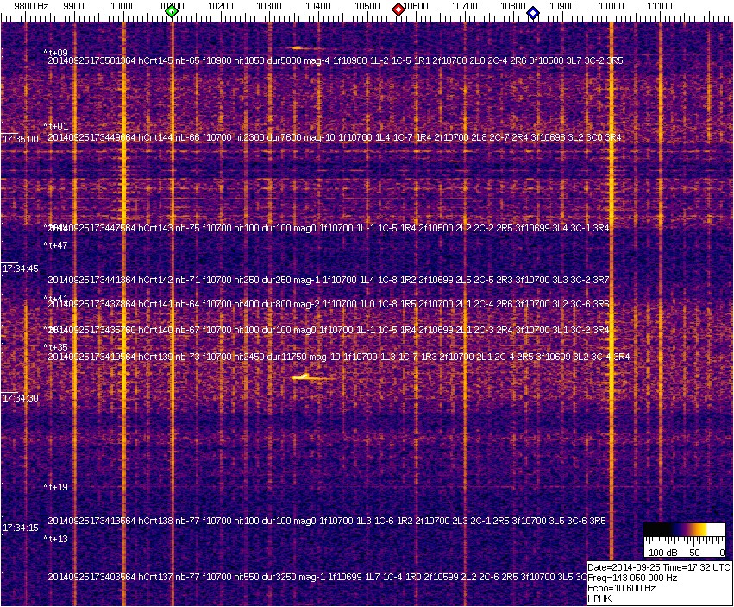Screen dimensions: 734x607
Task: Select the 17:35:00 time label
Action: [x=21, y=138]
